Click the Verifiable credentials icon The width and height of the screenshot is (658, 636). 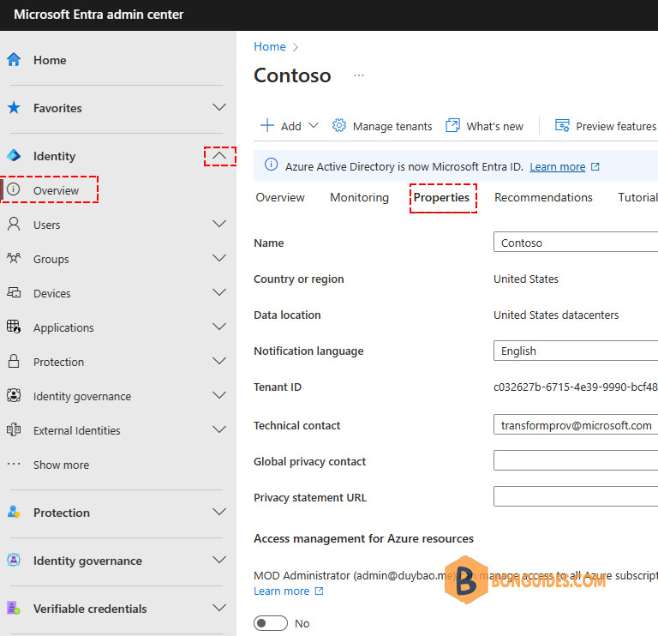point(14,608)
